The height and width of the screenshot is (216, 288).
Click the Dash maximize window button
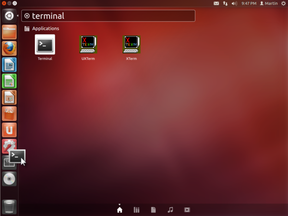point(15,3)
